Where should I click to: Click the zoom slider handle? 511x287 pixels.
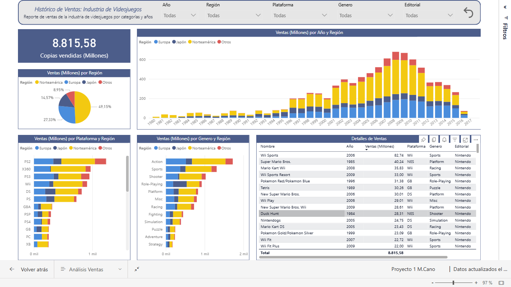453,283
